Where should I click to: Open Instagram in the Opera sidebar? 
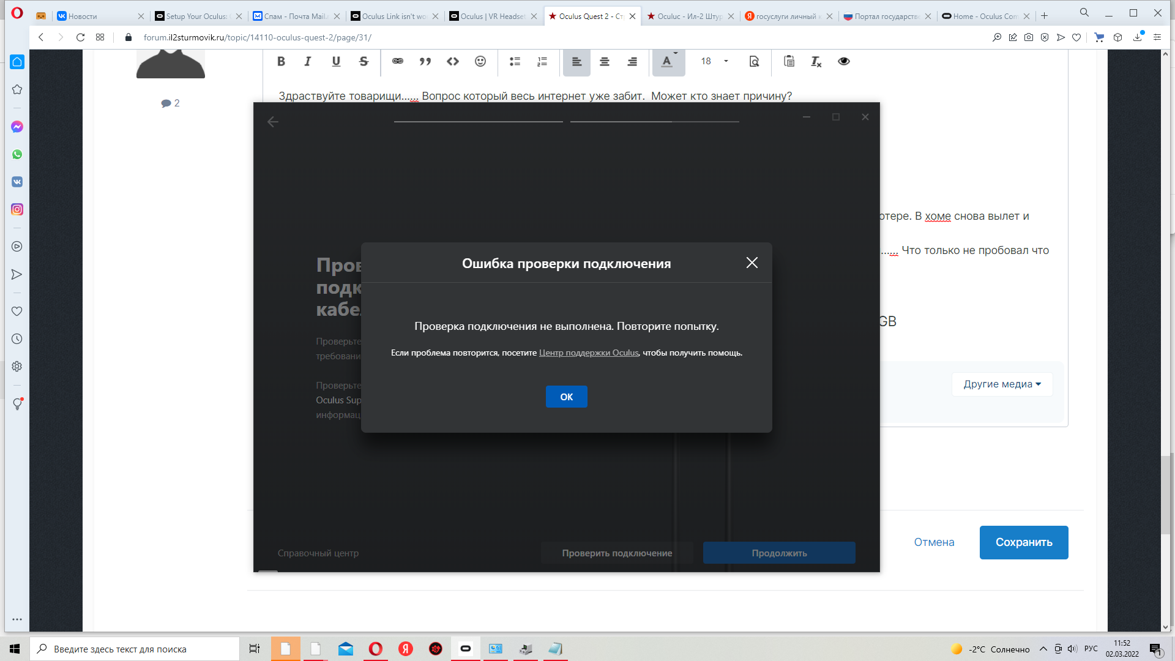[17, 209]
